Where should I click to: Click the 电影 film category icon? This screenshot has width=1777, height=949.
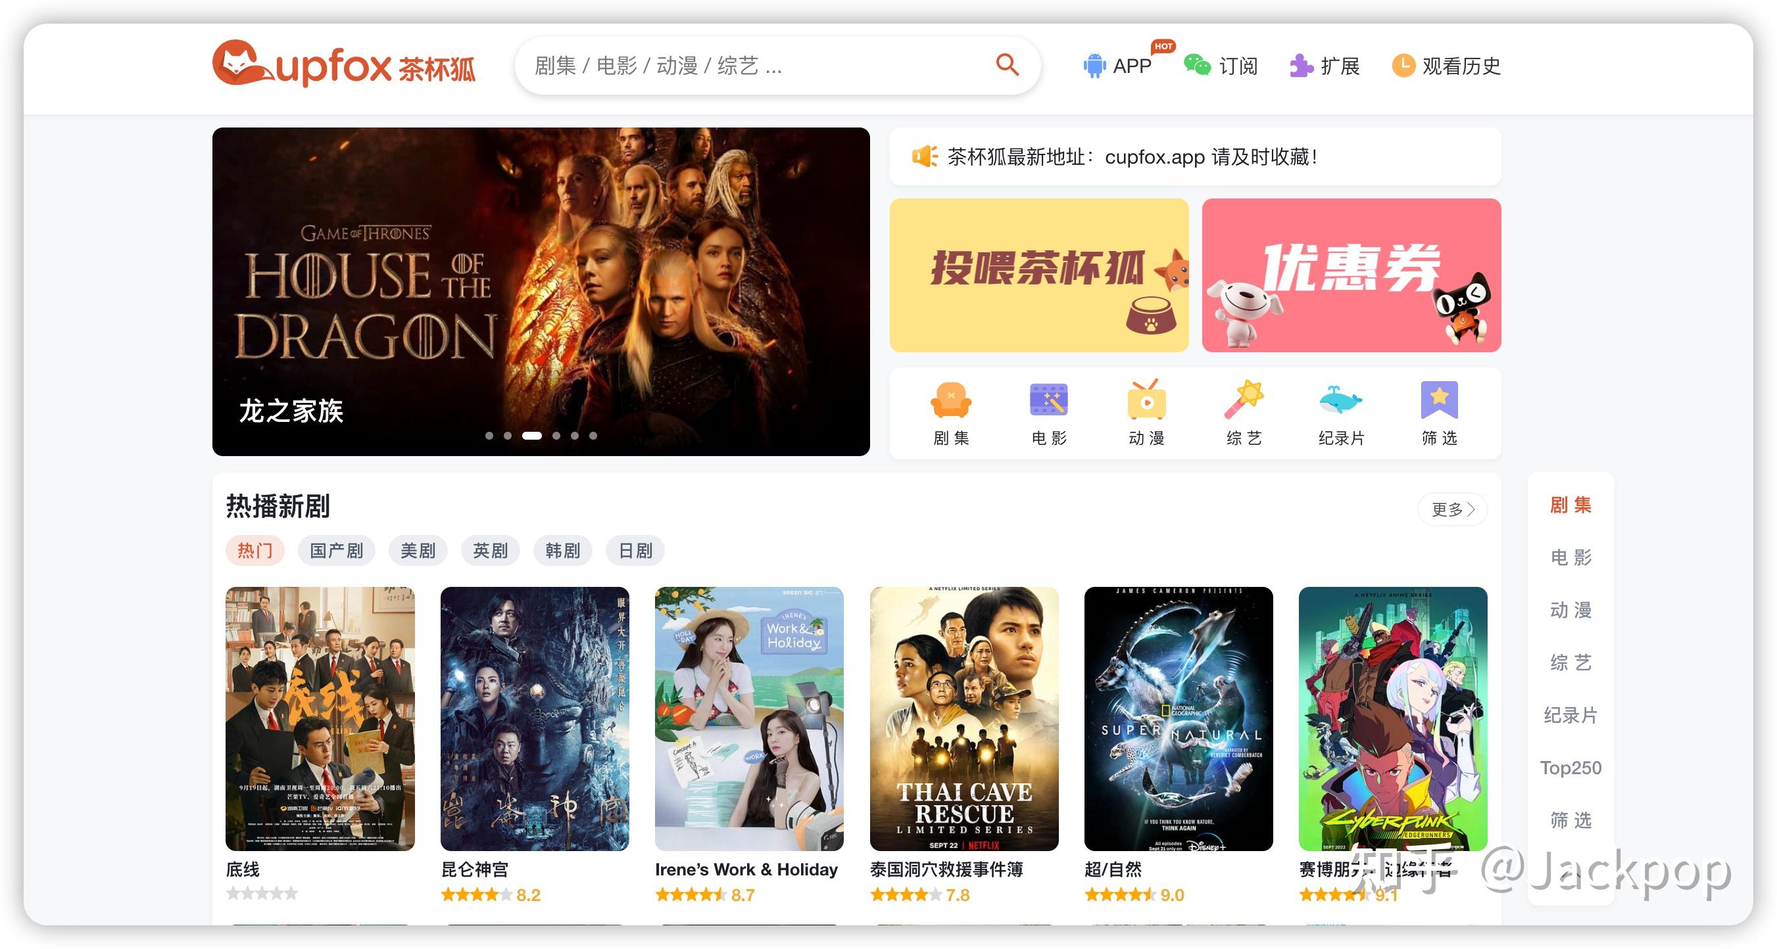click(1048, 400)
